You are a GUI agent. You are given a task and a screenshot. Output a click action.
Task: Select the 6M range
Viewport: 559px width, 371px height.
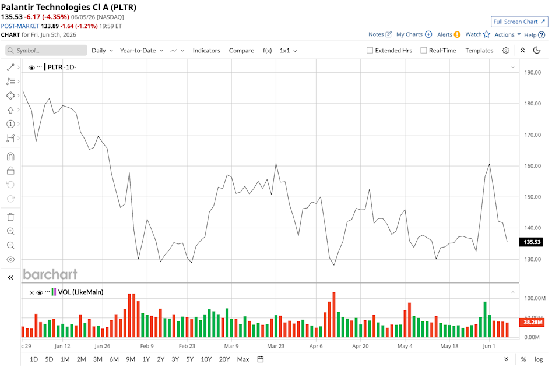point(114,359)
